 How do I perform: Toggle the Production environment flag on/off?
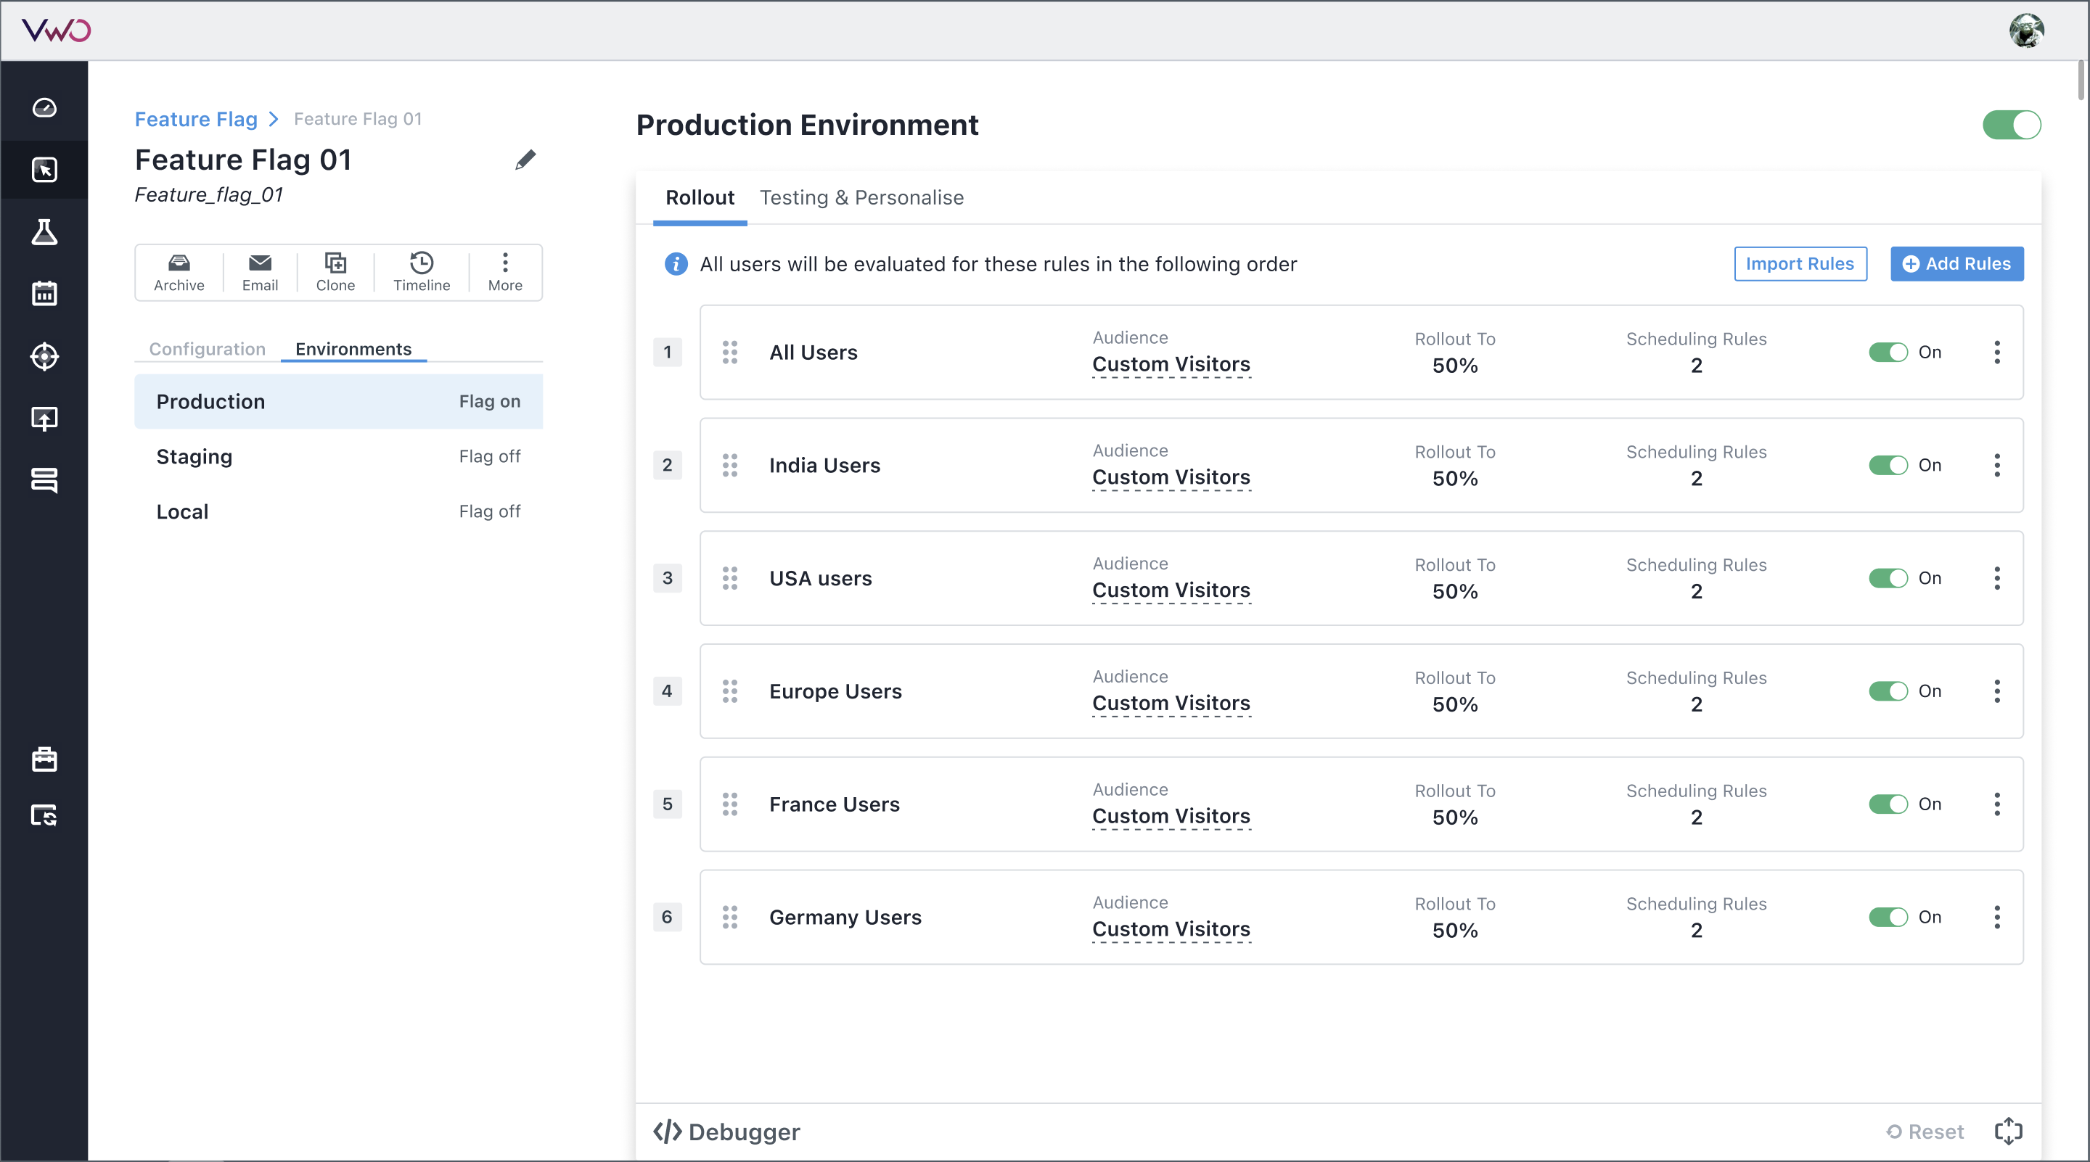point(2012,125)
